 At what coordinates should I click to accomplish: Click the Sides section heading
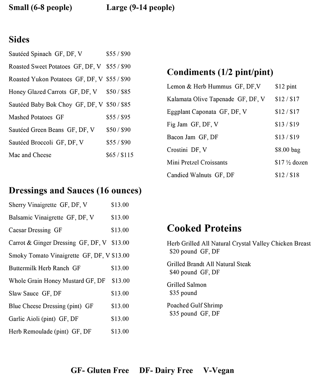pyautogui.click(x=19, y=40)
